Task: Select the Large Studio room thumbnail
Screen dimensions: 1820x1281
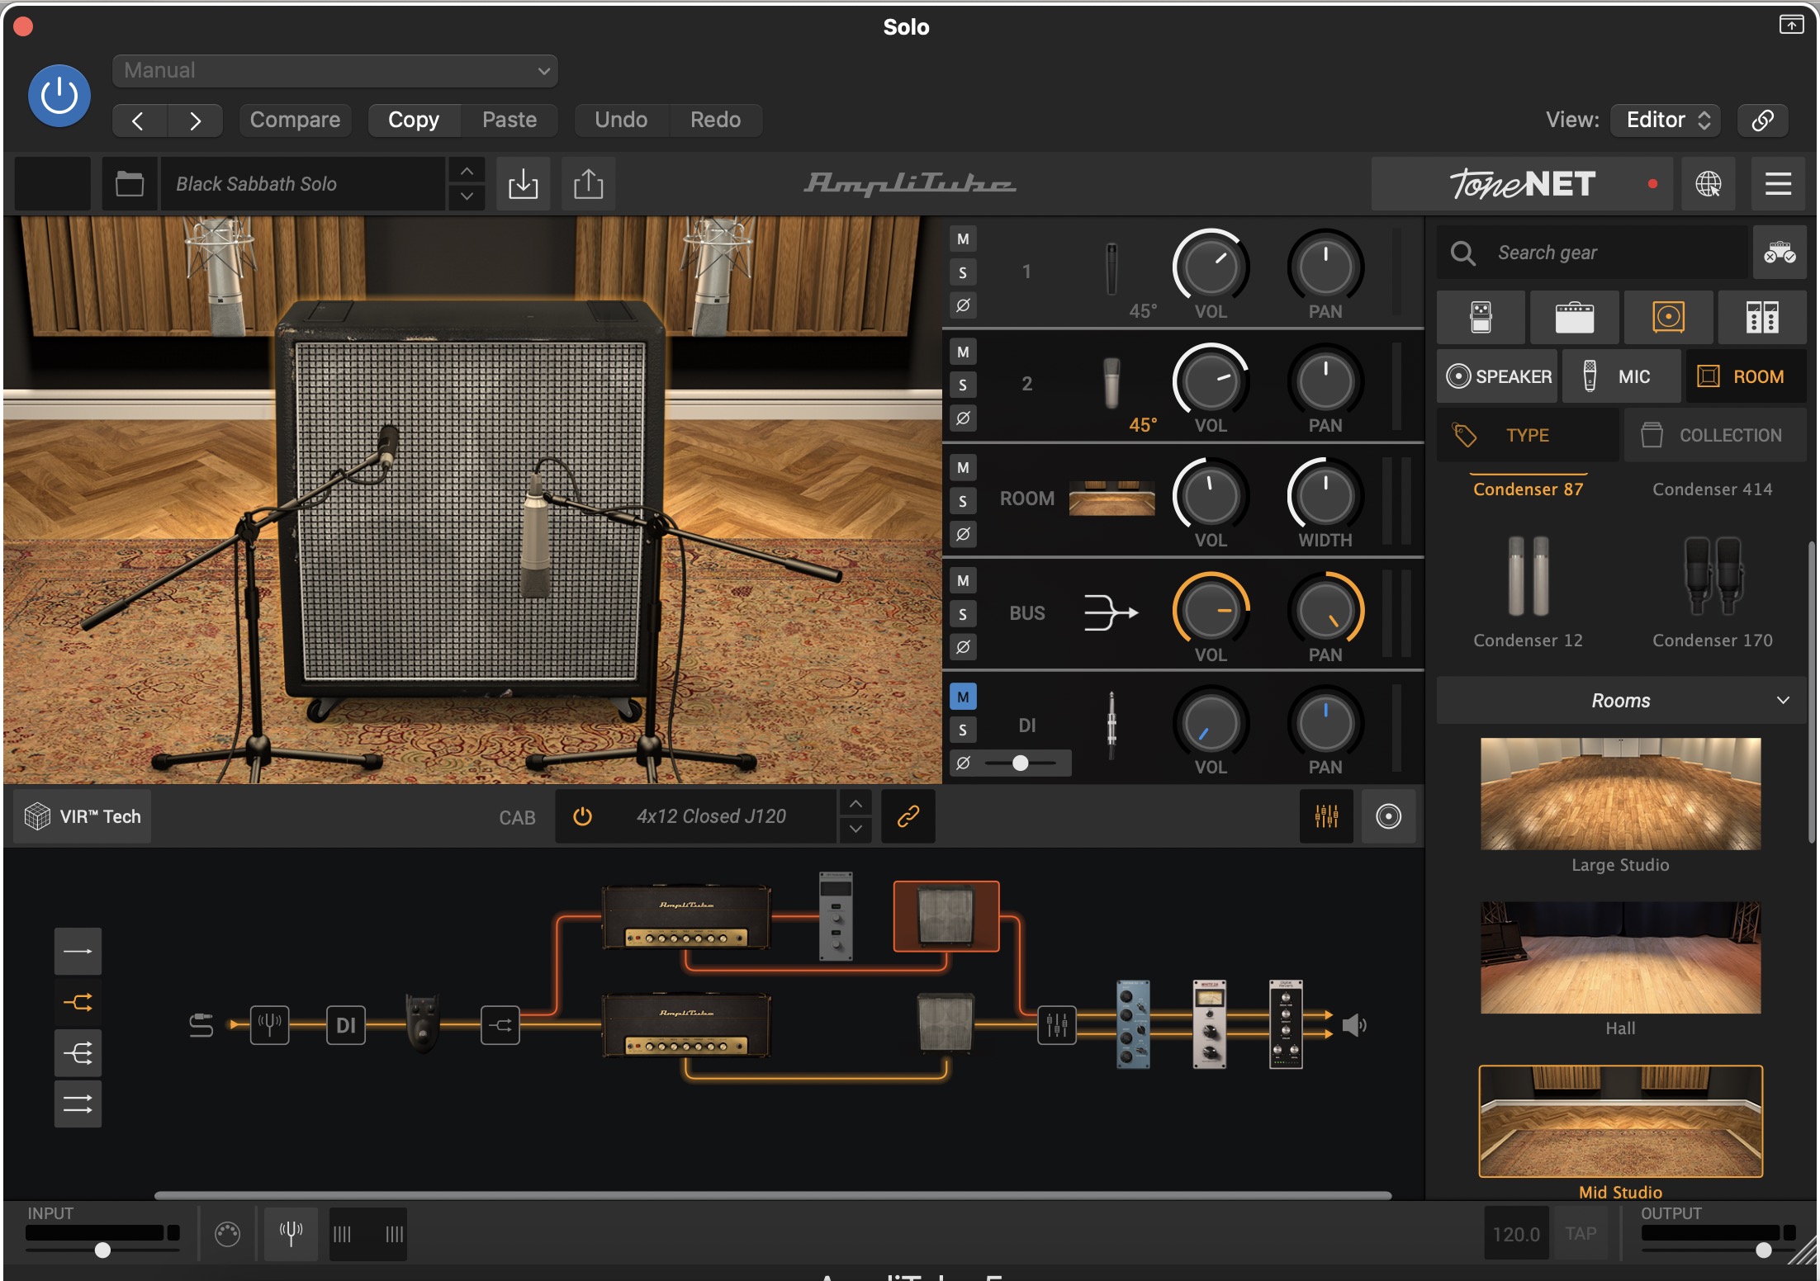Action: (1620, 794)
